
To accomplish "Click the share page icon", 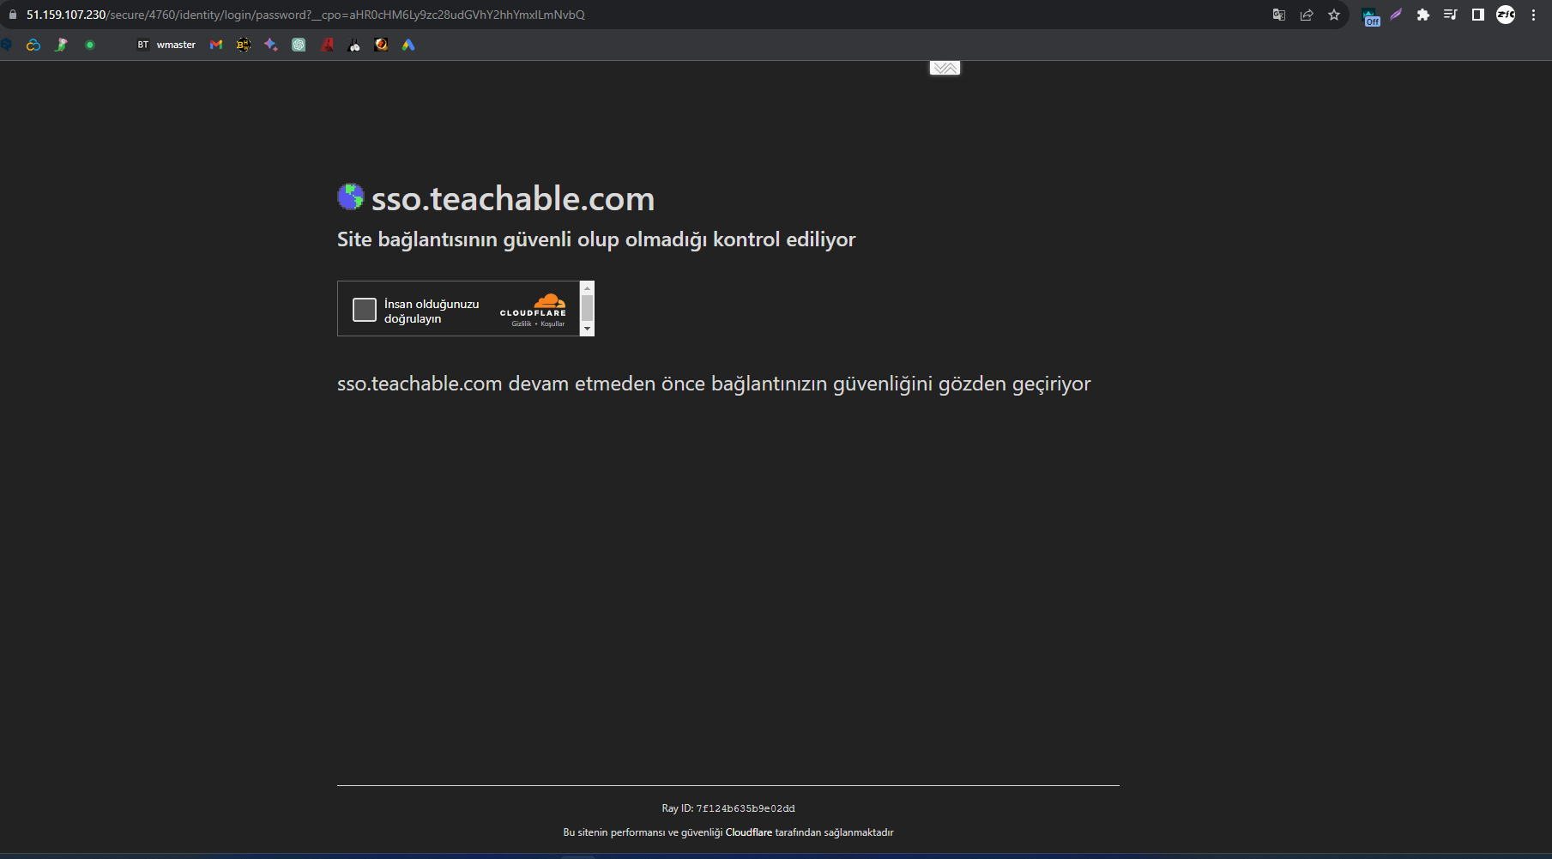I will (x=1307, y=15).
